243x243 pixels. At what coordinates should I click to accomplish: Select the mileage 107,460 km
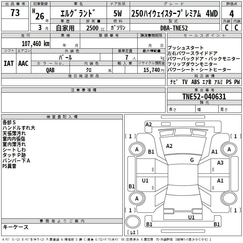tap(36, 44)
